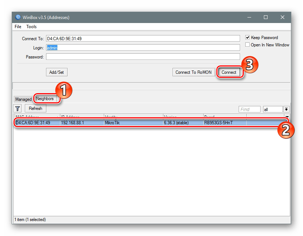This screenshot has width=303, height=236.
Task: Open the Tools menu
Action: [x=31, y=27]
